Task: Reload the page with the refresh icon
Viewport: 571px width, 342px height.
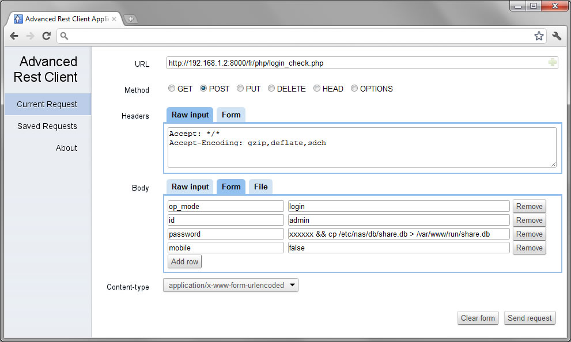Action: coord(46,36)
